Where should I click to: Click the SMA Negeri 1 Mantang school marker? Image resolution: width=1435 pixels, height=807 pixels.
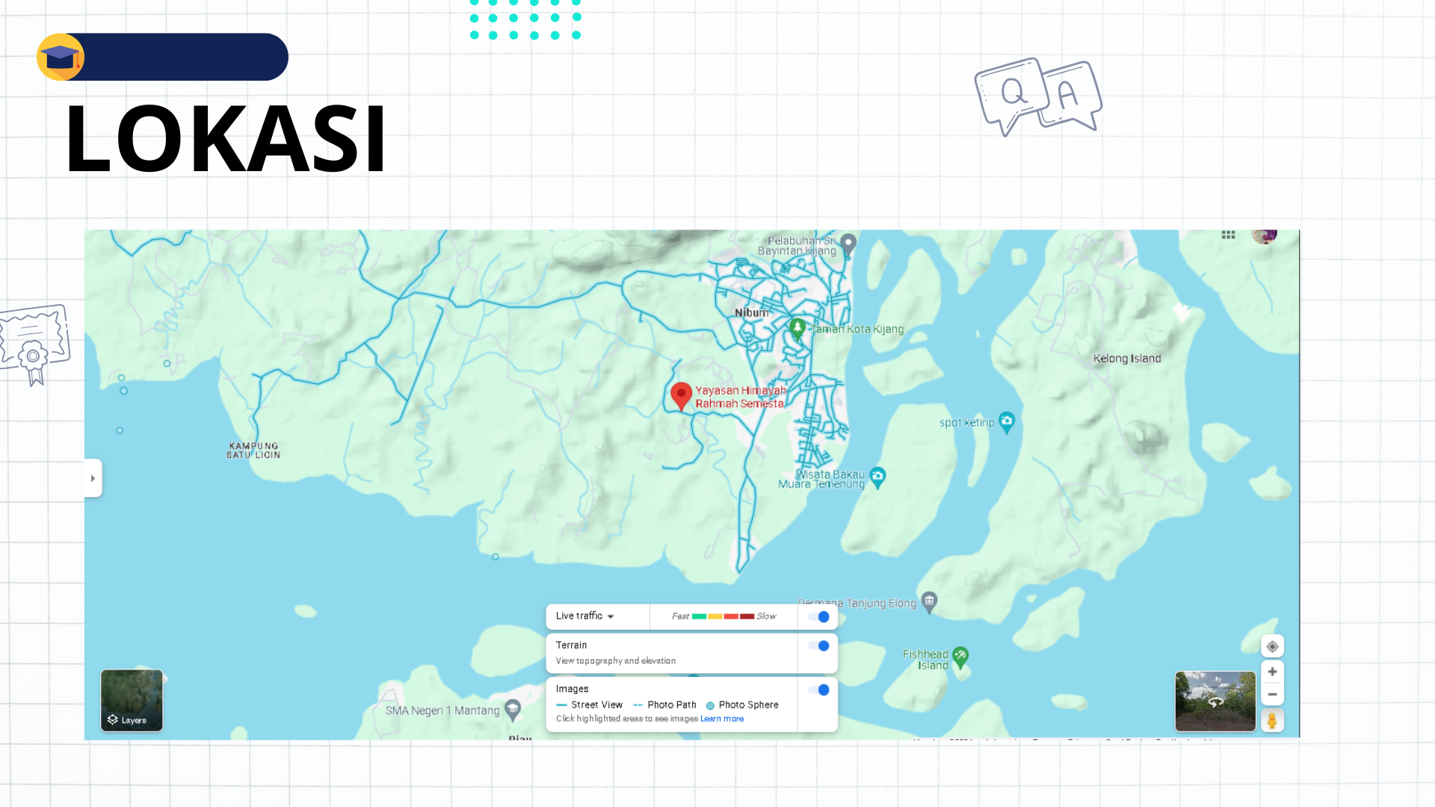[x=513, y=709]
